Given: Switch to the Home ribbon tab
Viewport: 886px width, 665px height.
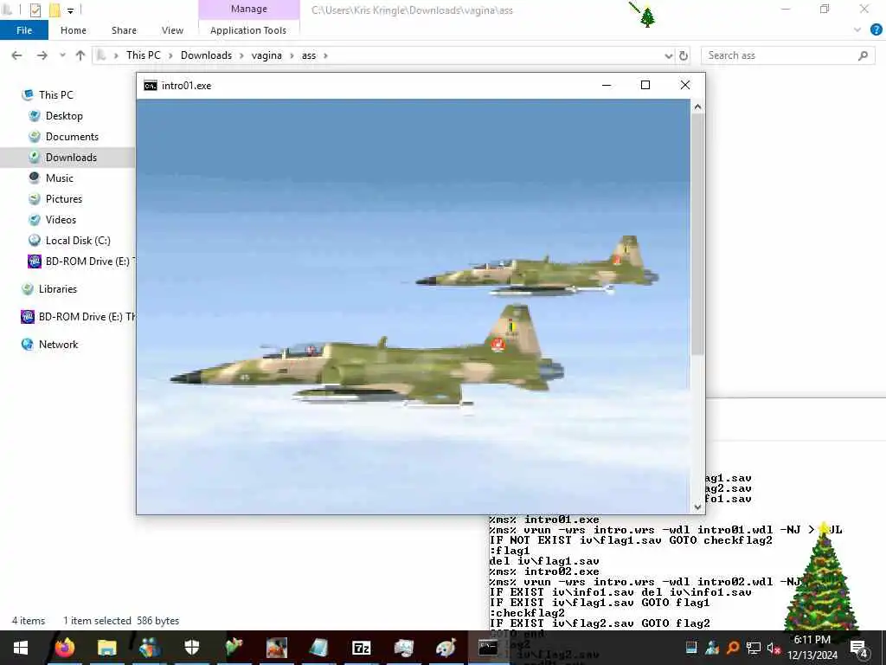Looking at the screenshot, I should [x=74, y=30].
